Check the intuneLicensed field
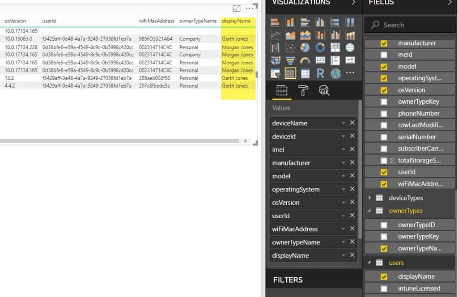Viewport: 458px width, 297px height. 384,289
